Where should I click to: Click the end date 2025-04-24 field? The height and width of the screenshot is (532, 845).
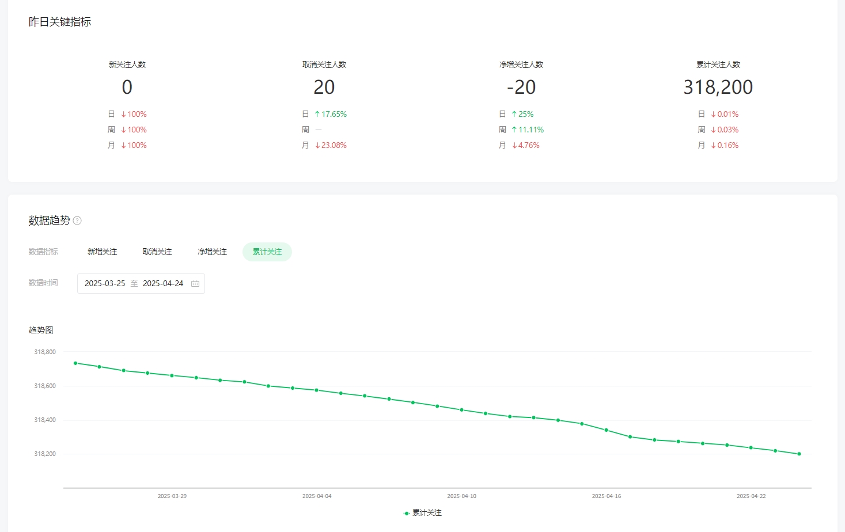[163, 283]
